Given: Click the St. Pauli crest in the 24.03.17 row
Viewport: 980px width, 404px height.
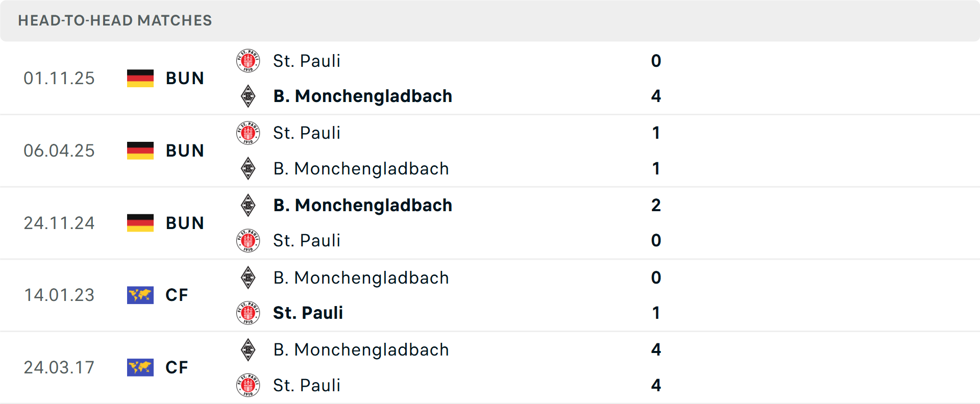Looking at the screenshot, I should (249, 385).
